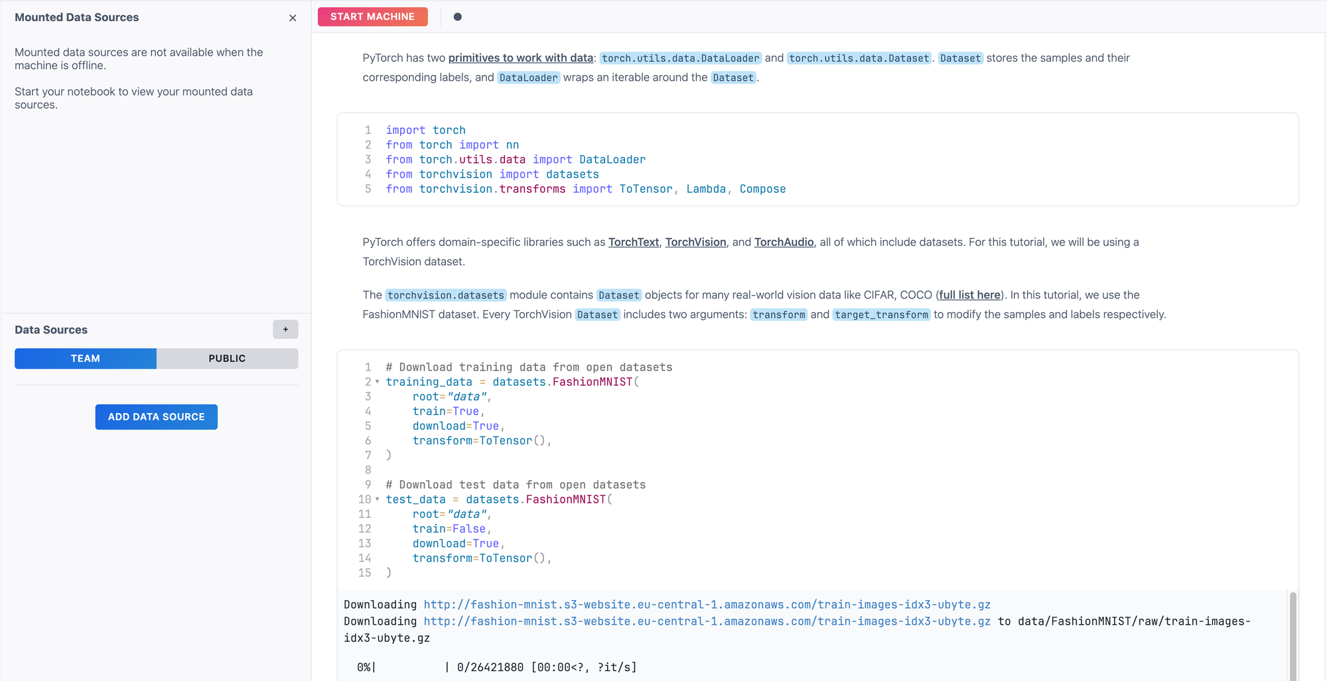This screenshot has height=681, width=1327.
Task: Click the '# Download test data' comment line
Action: click(x=516, y=485)
